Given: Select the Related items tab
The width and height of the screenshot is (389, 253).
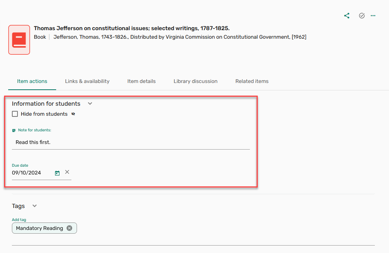Looking at the screenshot, I should coord(252,81).
